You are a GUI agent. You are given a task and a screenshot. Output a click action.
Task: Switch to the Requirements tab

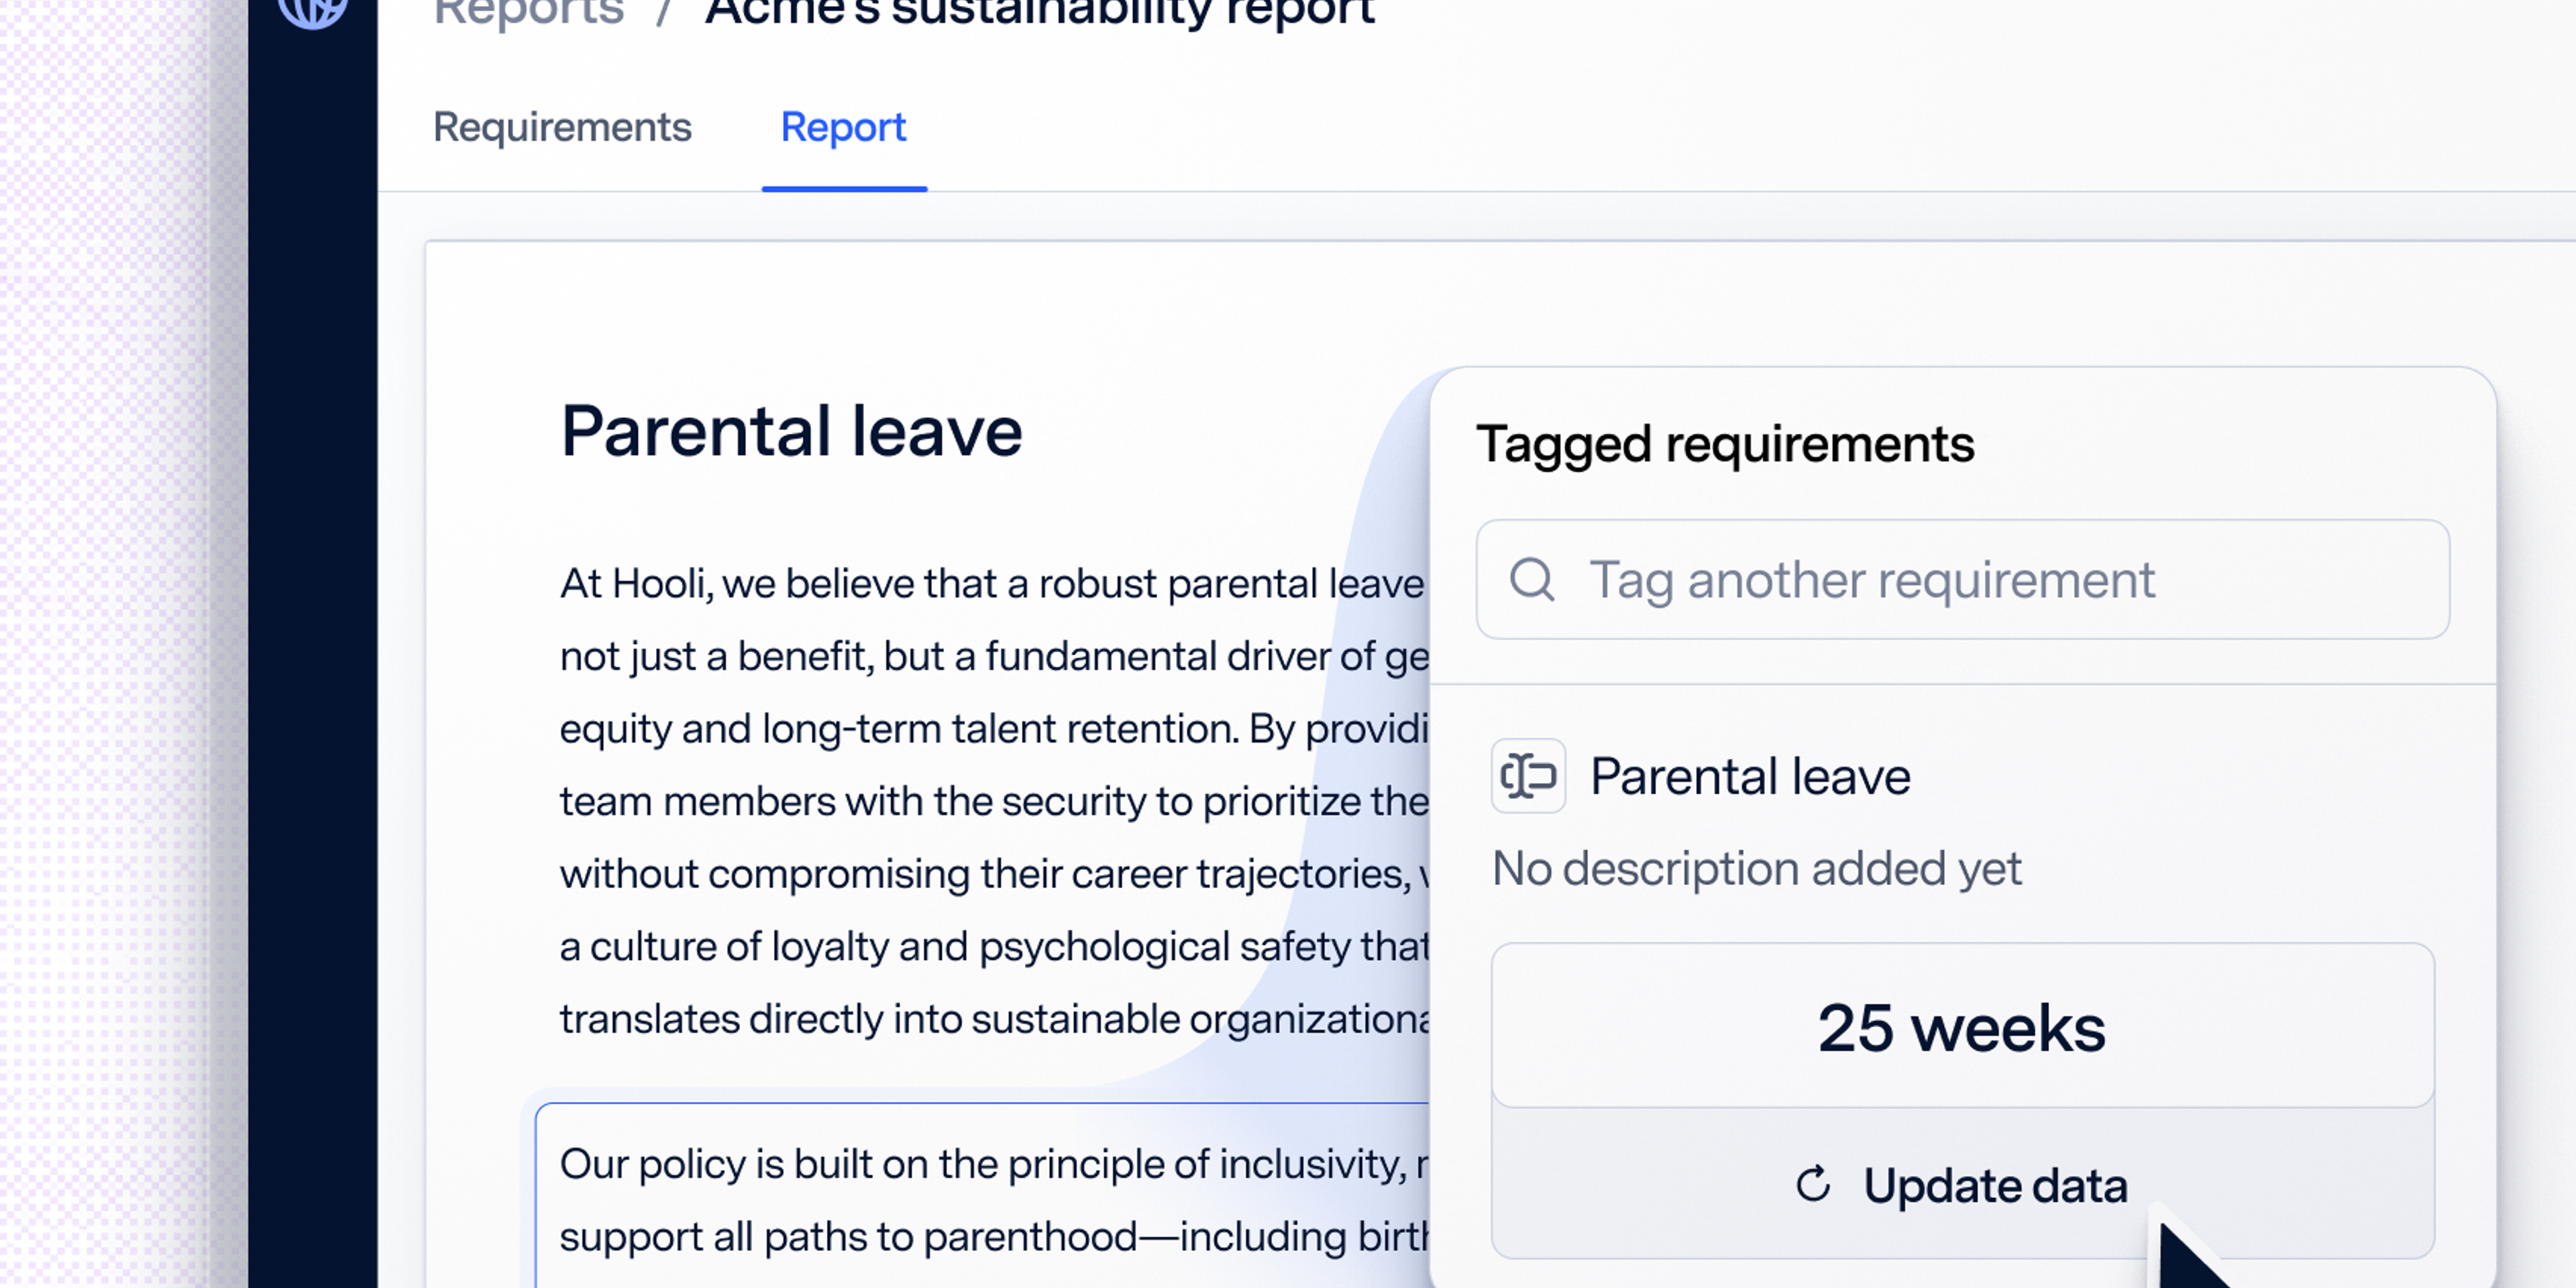click(x=562, y=128)
